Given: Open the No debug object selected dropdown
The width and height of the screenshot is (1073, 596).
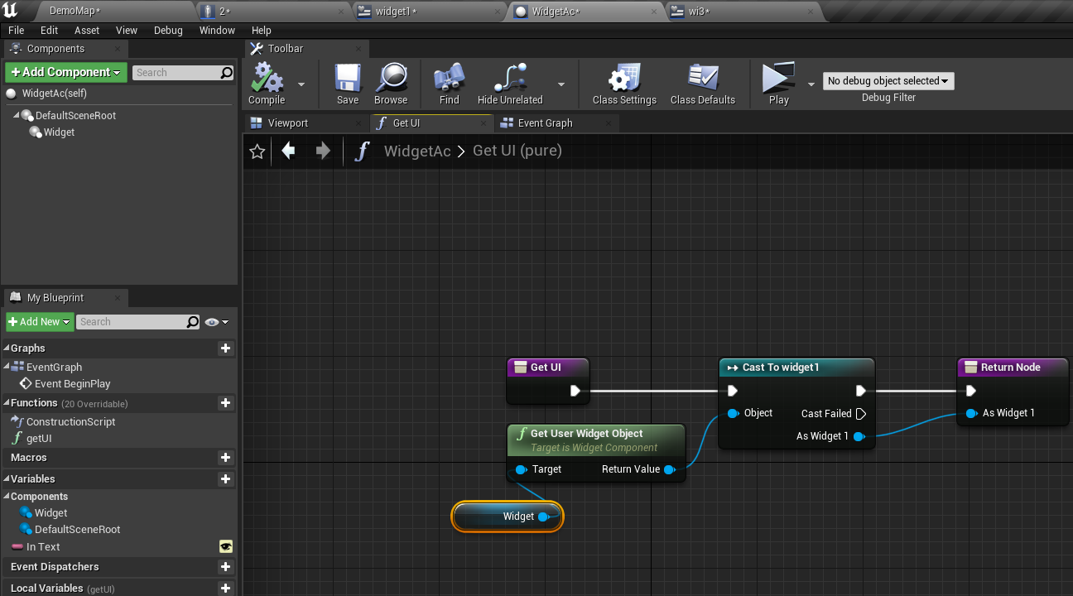Looking at the screenshot, I should click(x=888, y=80).
